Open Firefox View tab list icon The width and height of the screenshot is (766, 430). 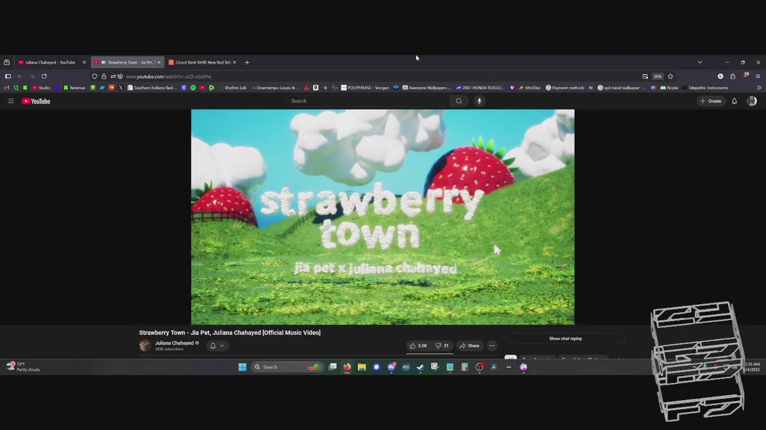pyautogui.click(x=7, y=62)
